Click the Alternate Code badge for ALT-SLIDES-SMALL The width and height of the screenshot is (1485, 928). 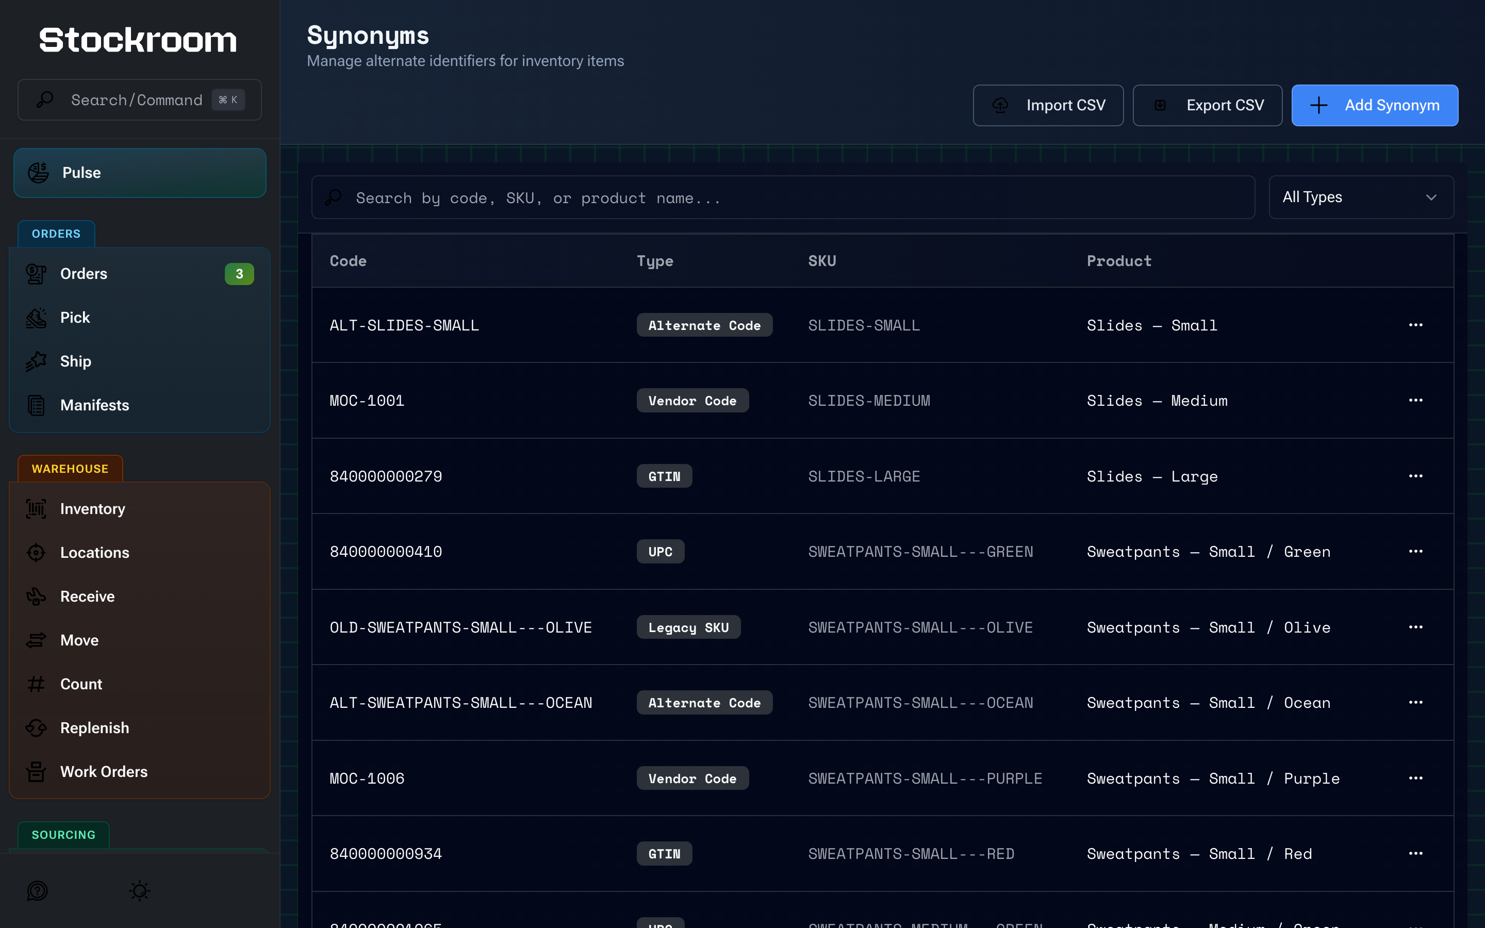point(704,325)
